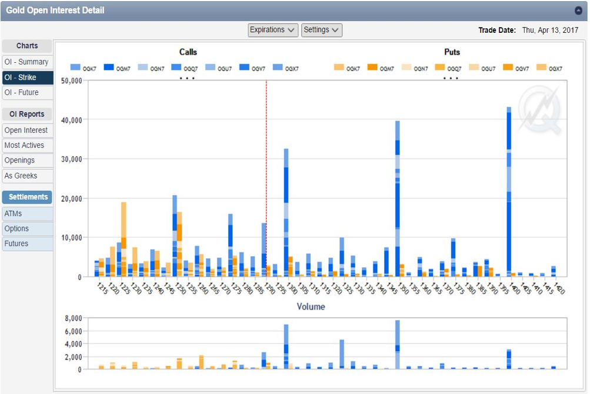
Task: Click the call bar at strike 1300
Action: 286,213
